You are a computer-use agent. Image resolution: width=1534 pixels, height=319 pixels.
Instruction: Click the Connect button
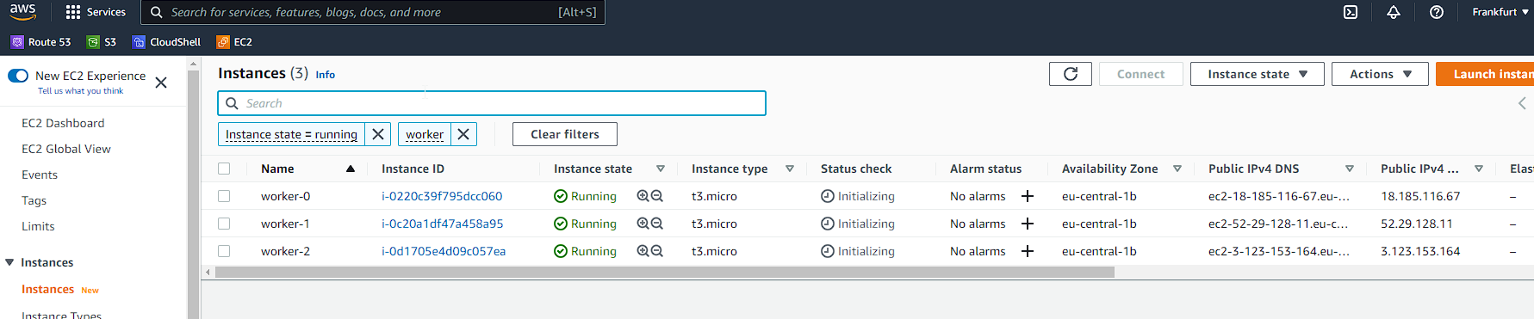point(1140,74)
